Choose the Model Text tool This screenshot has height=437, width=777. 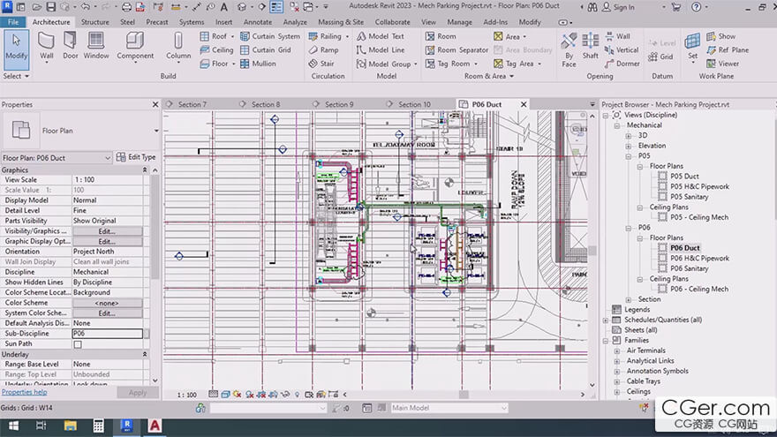[x=380, y=36]
